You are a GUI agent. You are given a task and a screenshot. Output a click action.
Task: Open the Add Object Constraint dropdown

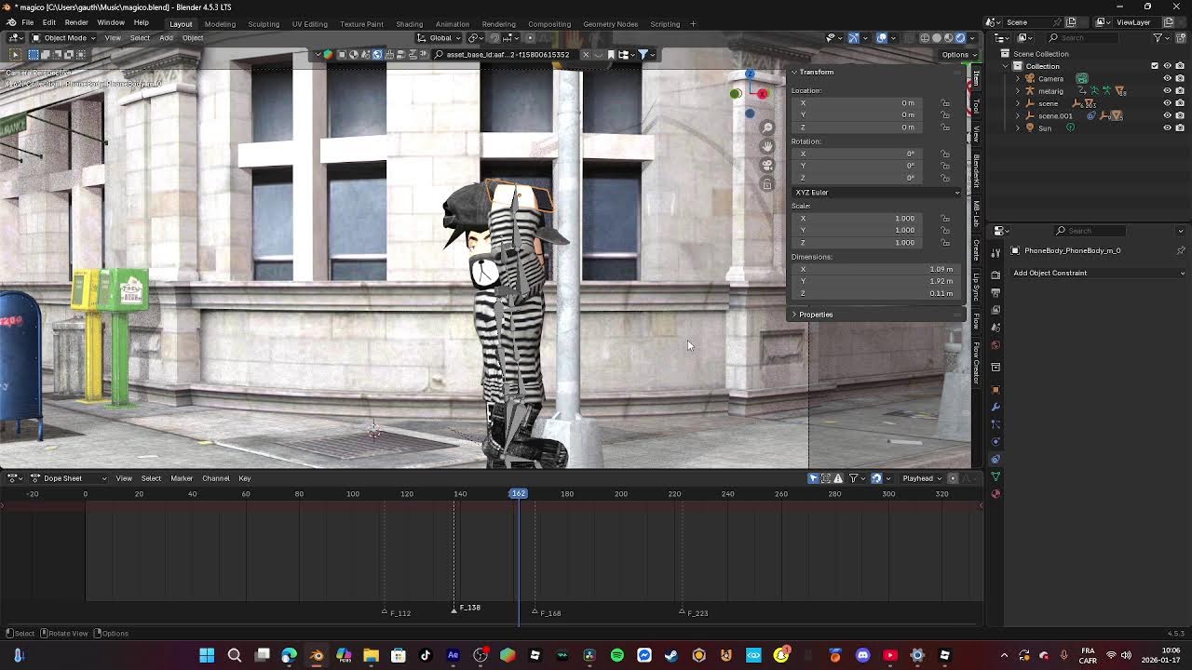point(1098,273)
